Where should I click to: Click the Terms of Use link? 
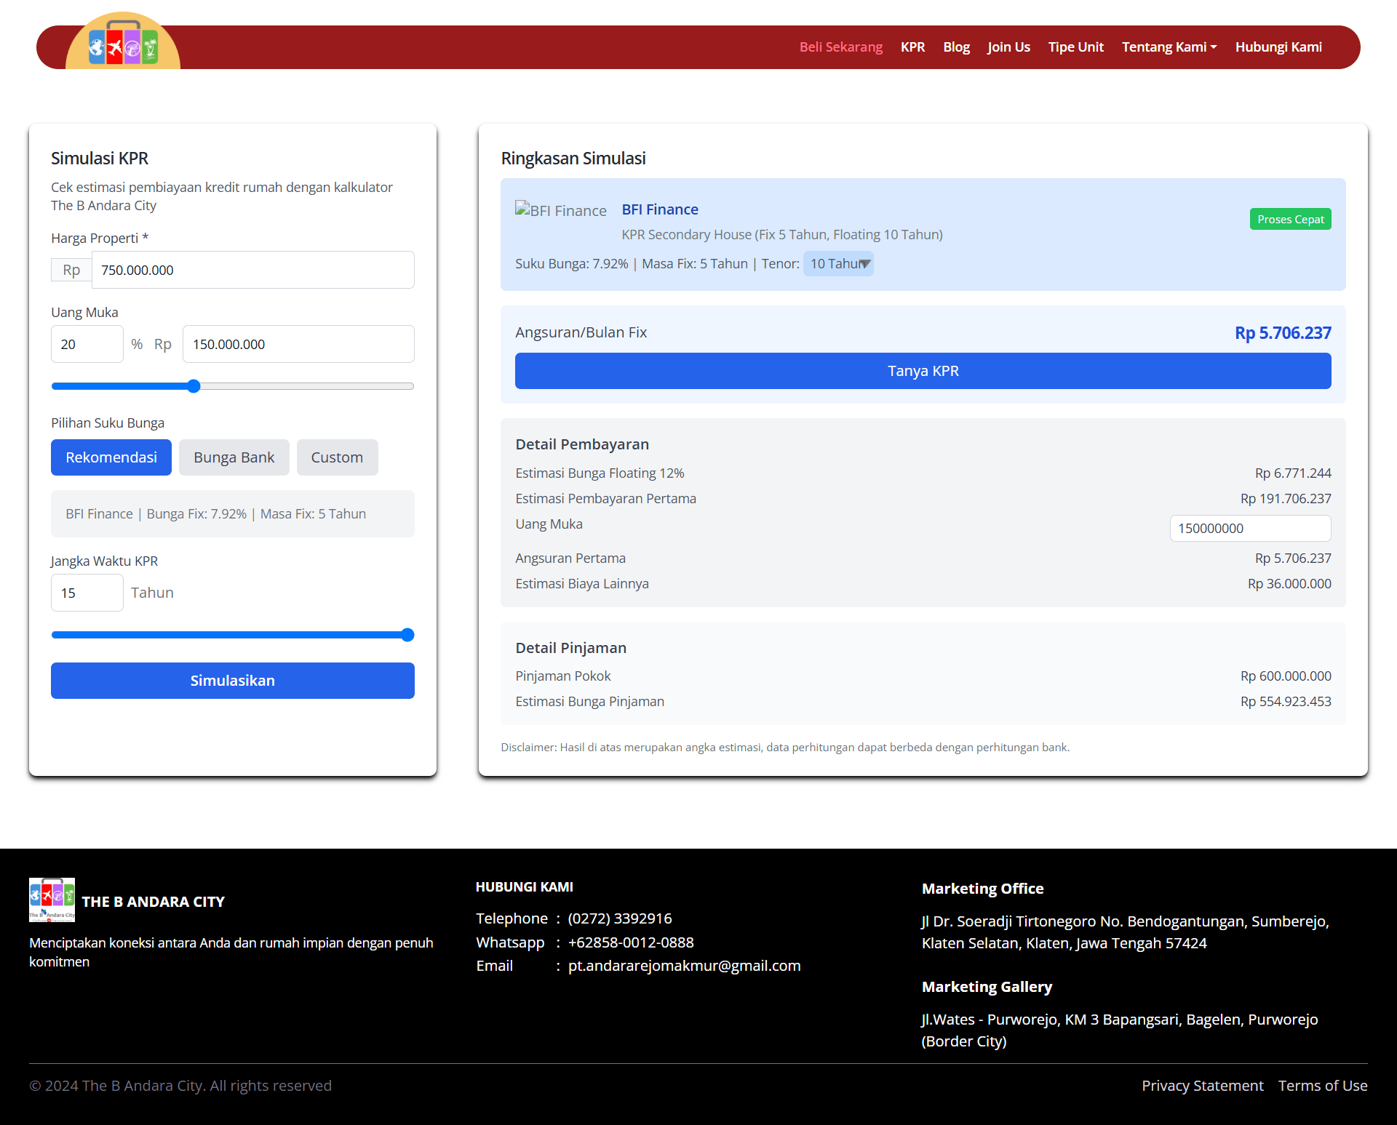coord(1323,1085)
